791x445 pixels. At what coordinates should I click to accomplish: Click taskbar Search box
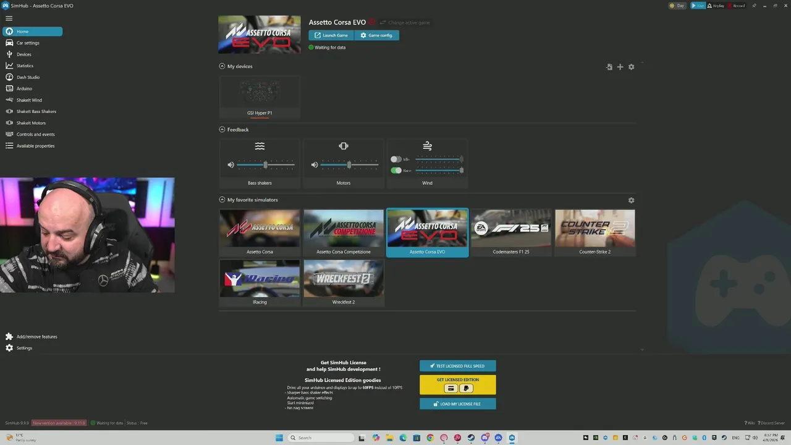[321, 438]
